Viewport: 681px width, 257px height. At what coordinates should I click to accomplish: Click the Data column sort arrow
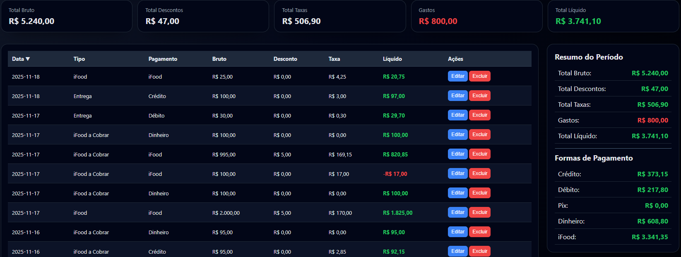click(x=28, y=59)
